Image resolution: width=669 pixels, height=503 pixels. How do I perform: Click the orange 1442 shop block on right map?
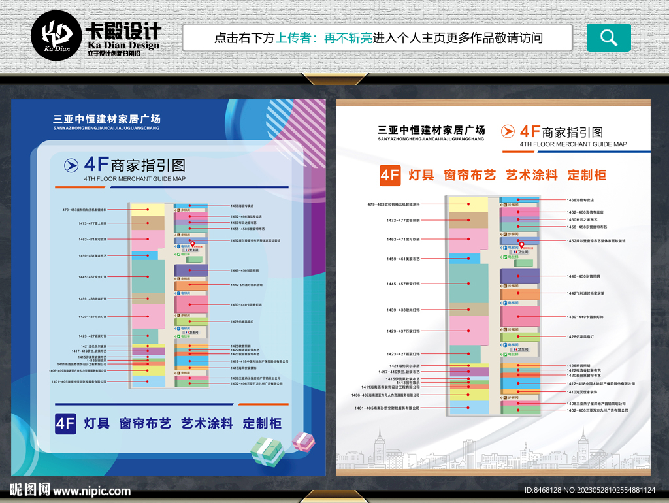519,295
